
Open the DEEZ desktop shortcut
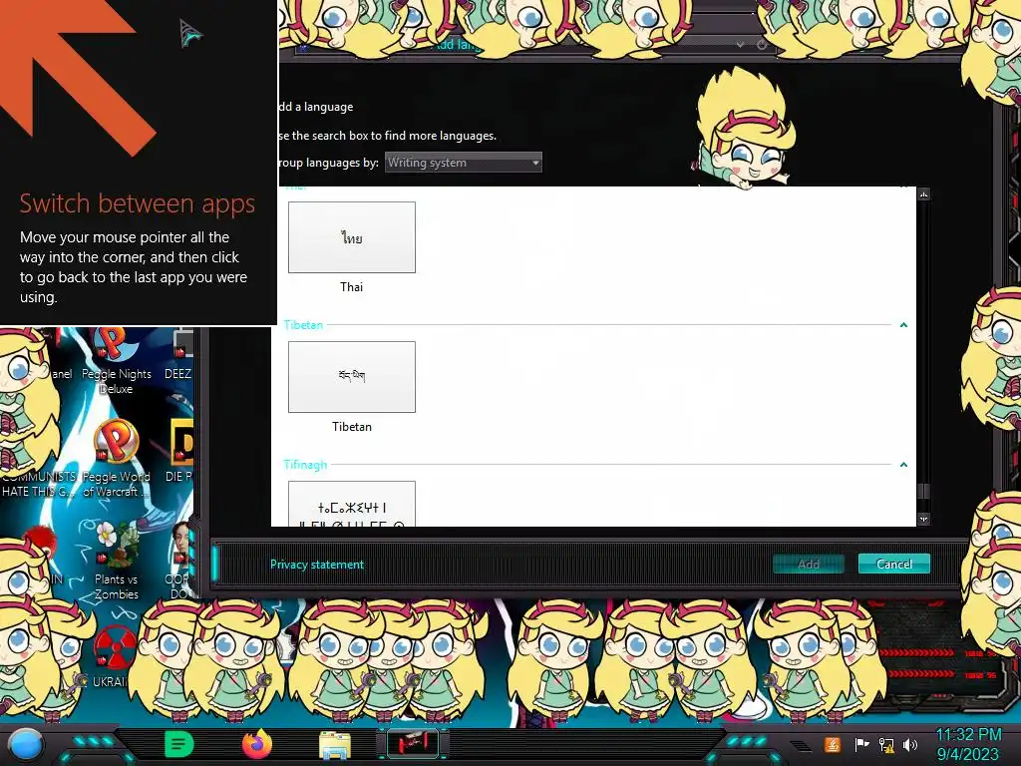tap(178, 355)
